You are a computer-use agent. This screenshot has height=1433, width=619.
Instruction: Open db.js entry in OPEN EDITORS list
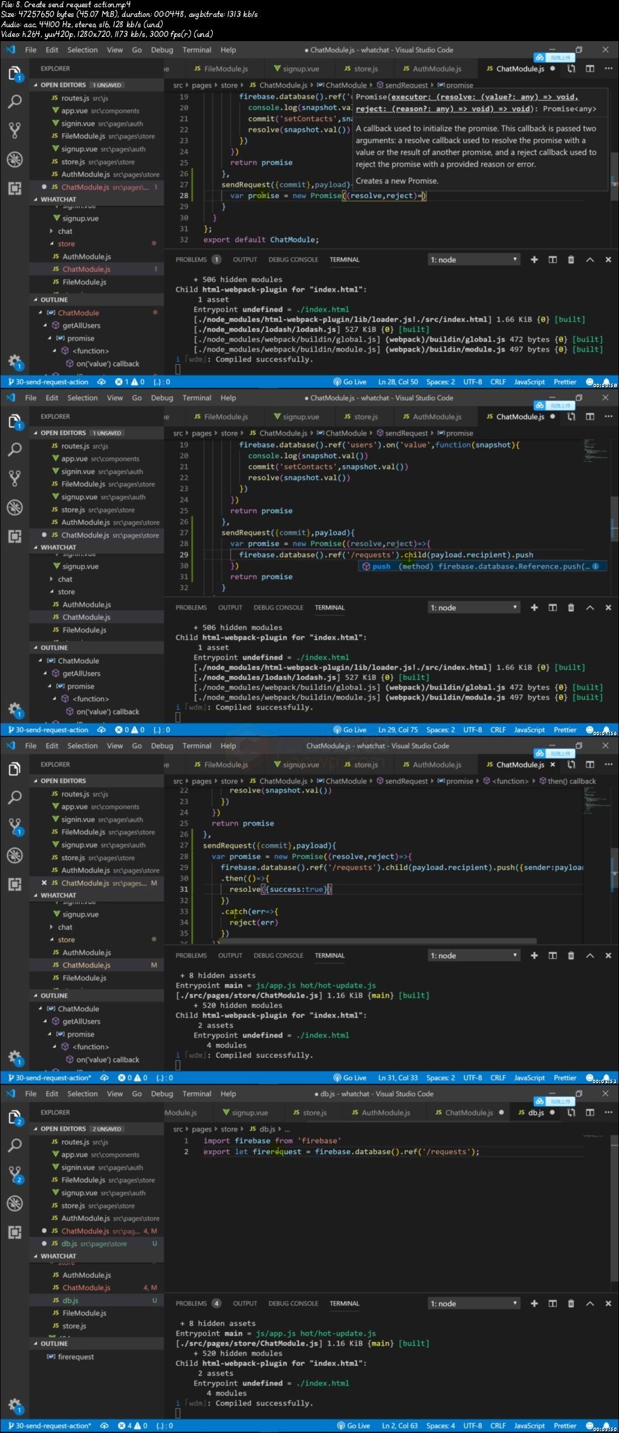(x=97, y=1244)
